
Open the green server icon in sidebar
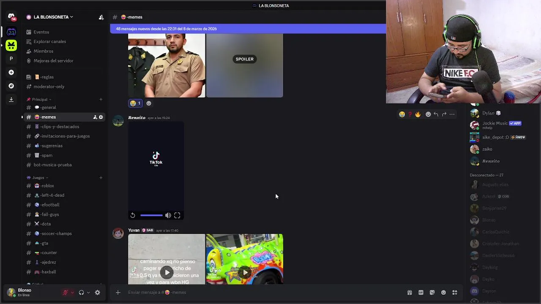[x=11, y=45]
